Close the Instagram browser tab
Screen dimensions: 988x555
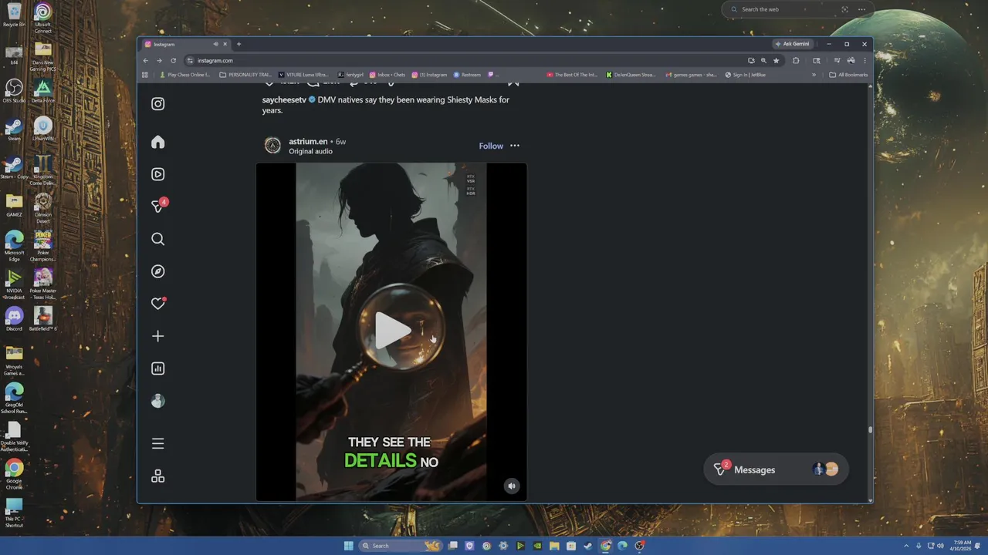(225, 44)
